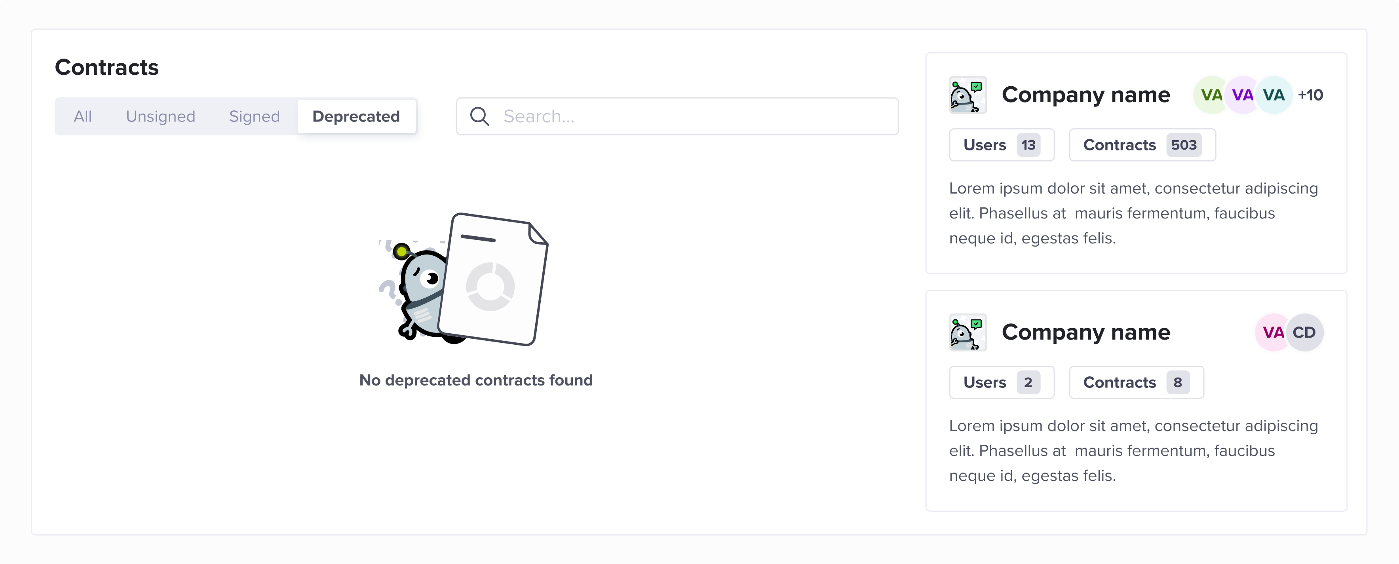Image resolution: width=1399 pixels, height=564 pixels.
Task: Select the Deprecated tab
Action: 356,116
